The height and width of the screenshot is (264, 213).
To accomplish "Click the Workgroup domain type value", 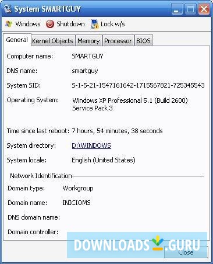I will (x=78, y=188).
